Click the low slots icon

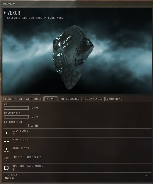[x=6, y=133]
